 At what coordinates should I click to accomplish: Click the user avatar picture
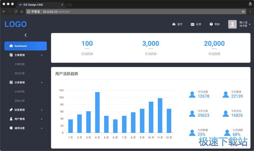coord(232,24)
